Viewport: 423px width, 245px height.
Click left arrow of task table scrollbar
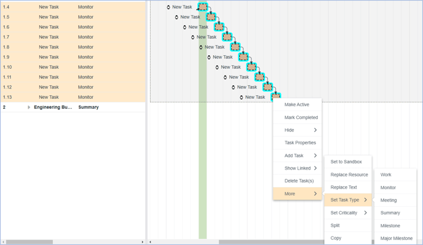[3, 242]
